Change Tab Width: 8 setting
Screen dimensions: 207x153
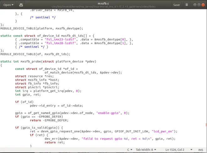point(146,150)
